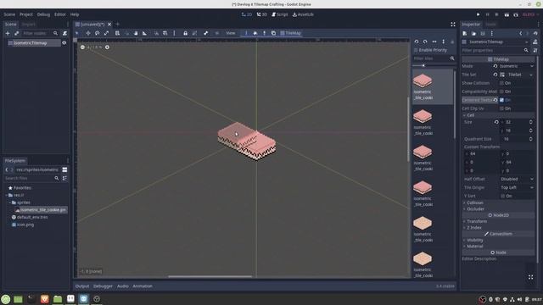
Task: Zoom in the viewport with plus icon
Action: pos(107,47)
